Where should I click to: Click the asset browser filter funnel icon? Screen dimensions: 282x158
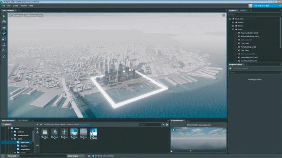click(x=163, y=124)
